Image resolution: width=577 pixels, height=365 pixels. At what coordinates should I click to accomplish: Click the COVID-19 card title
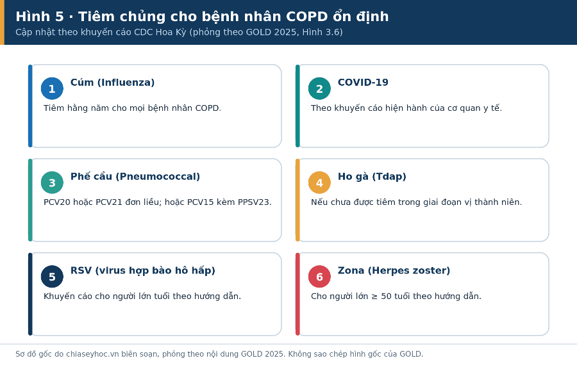pos(363,83)
